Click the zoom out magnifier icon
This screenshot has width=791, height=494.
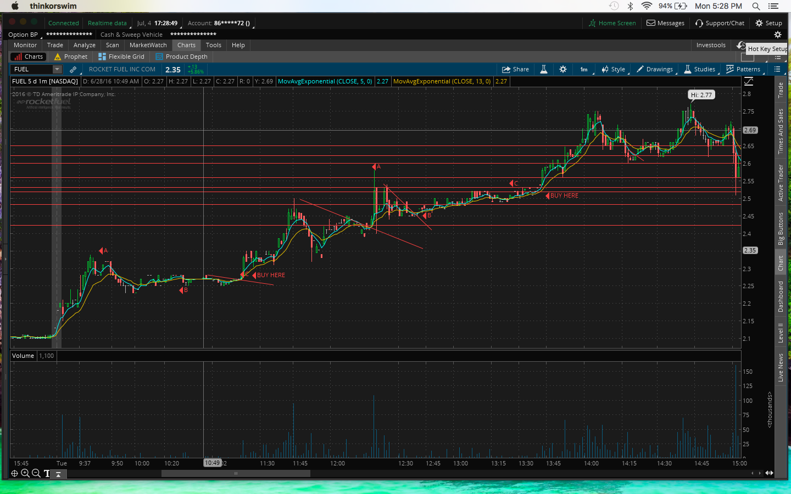pyautogui.click(x=36, y=473)
